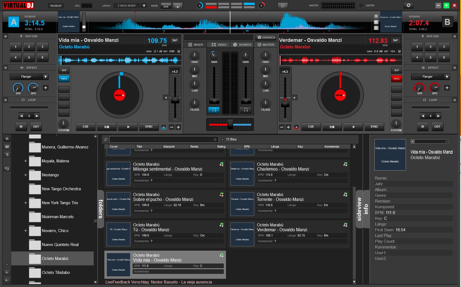The image size is (461, 287).
Task: Click deck B pitch plus button
Action: [288, 127]
